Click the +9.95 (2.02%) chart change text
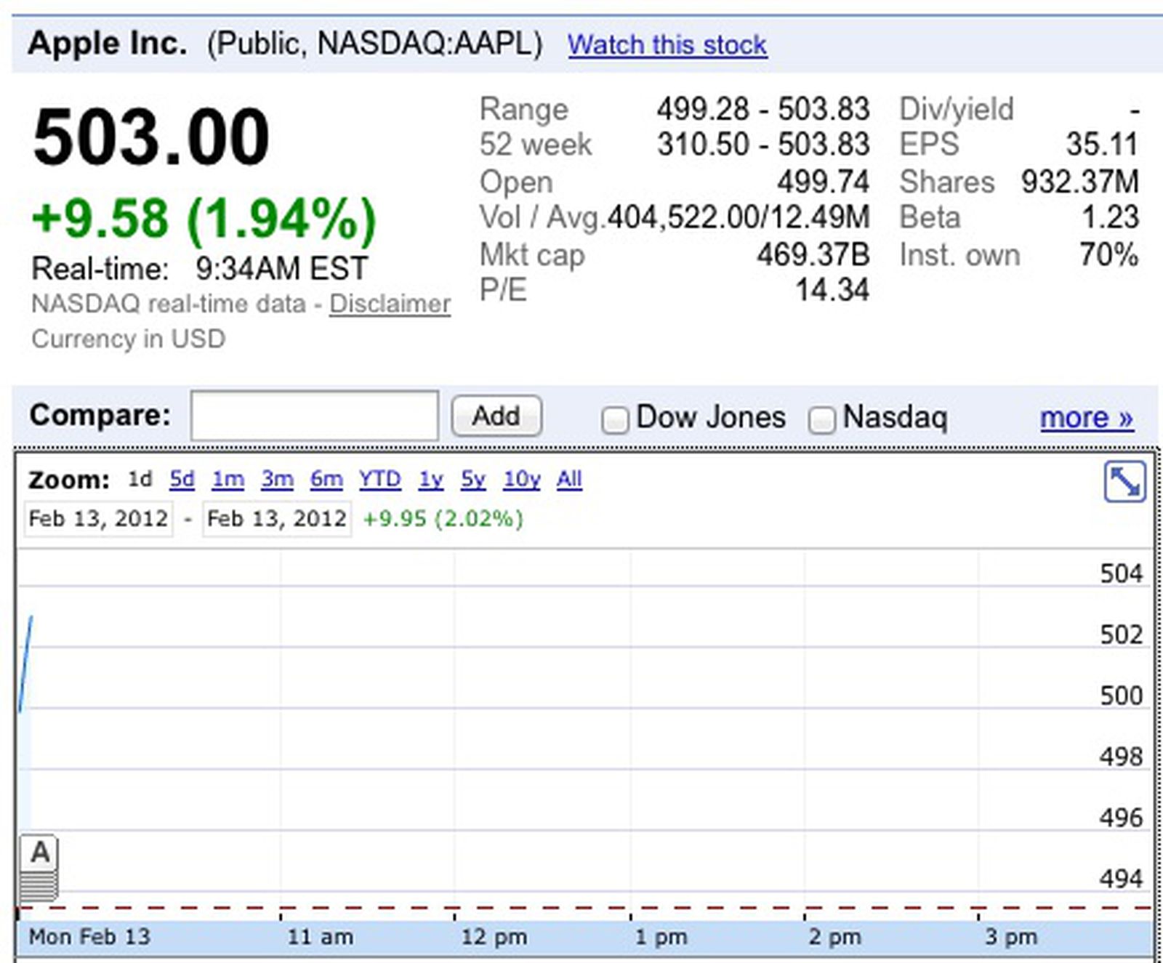 [443, 519]
